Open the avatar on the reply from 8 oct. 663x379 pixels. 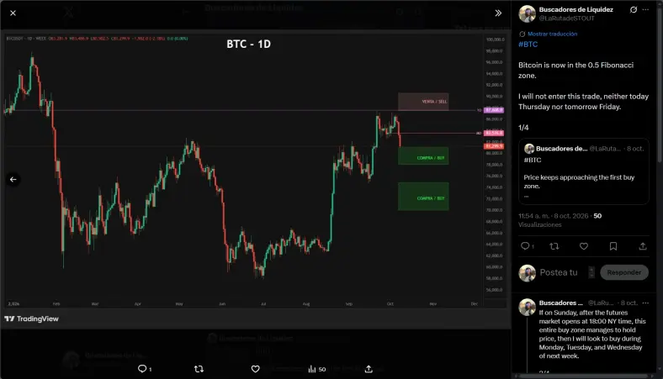coord(528,308)
